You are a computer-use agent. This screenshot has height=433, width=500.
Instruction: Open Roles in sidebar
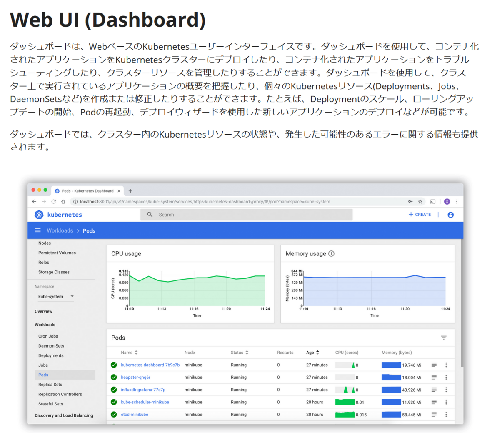pyautogui.click(x=44, y=262)
